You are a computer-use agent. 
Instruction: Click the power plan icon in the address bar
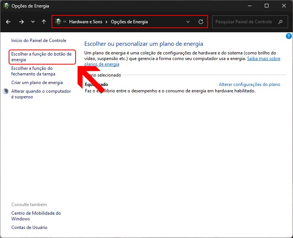coord(58,22)
